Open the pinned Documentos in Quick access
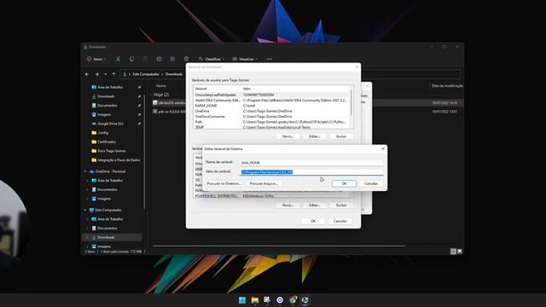Viewport: 546px width, 307px height. click(x=107, y=106)
